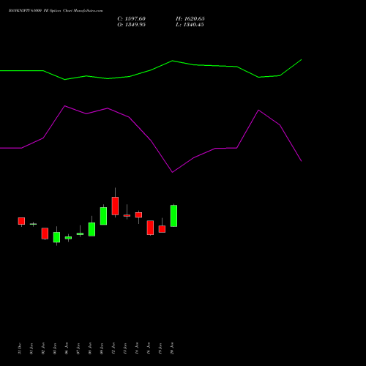Click the 02 Jan date axis label
Viewport: 366px width, 366px height.
coord(43,348)
